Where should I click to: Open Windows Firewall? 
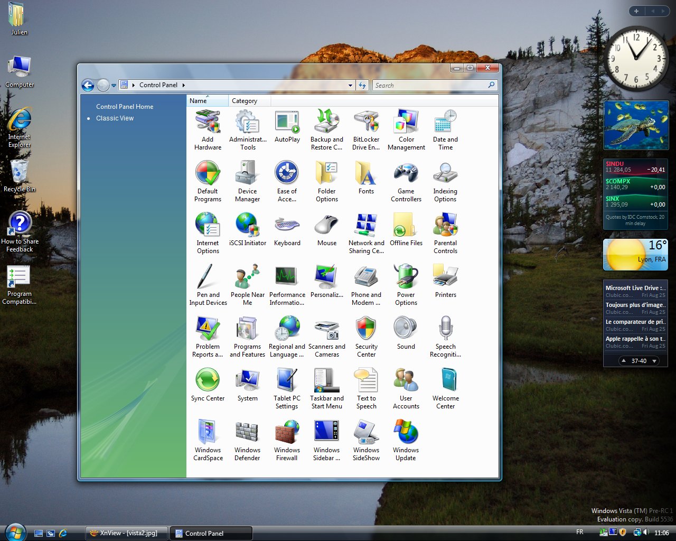287,441
